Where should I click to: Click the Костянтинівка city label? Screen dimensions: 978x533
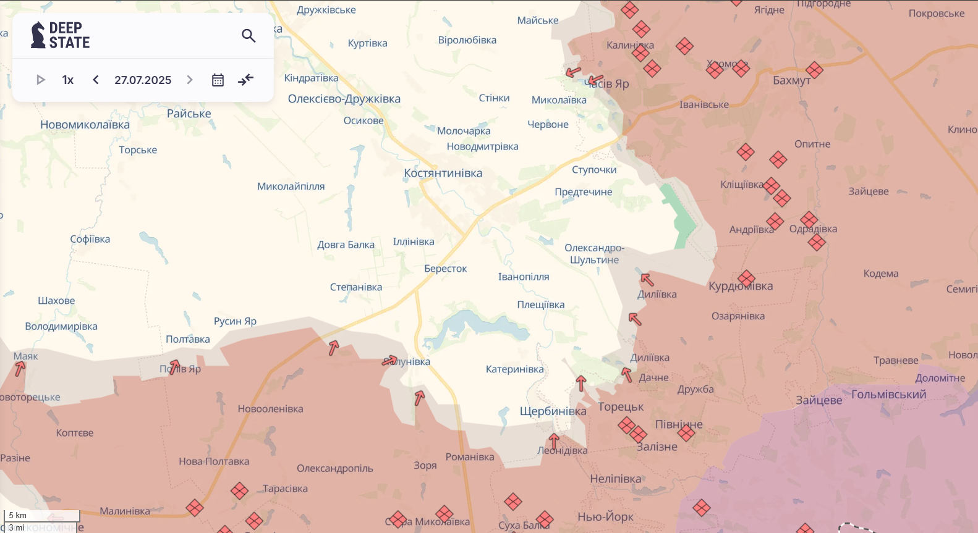[x=443, y=174]
